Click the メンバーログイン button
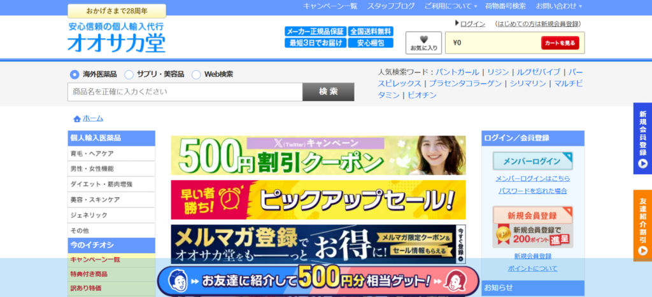 click(x=533, y=161)
